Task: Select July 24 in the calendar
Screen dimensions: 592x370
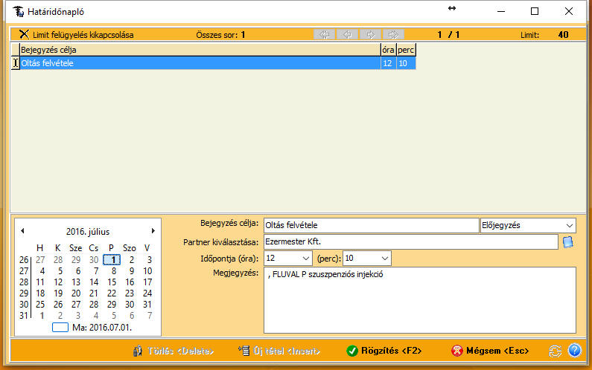Action: (x=147, y=293)
